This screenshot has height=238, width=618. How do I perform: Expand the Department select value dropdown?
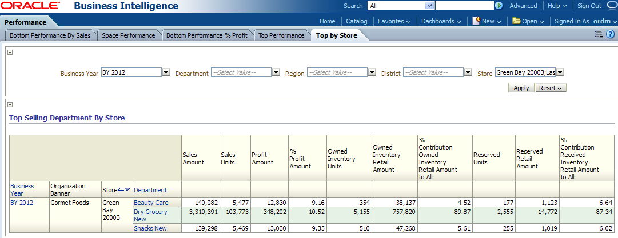click(x=276, y=73)
